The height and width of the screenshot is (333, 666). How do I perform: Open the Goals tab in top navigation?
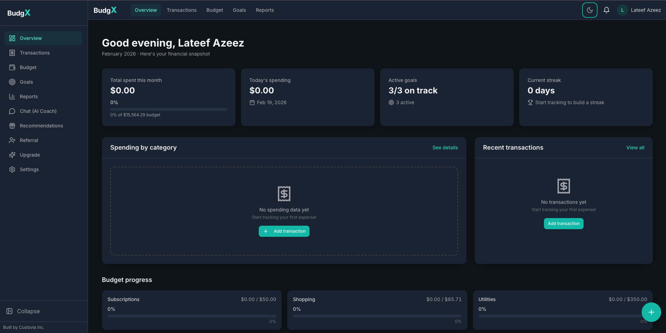239,10
